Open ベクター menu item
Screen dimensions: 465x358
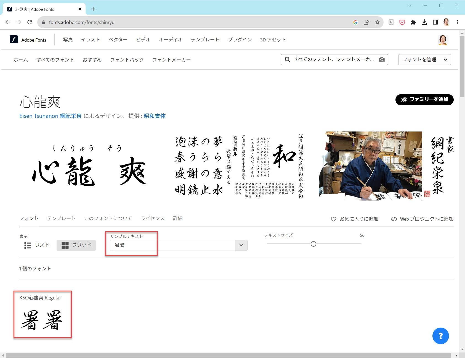(118, 40)
